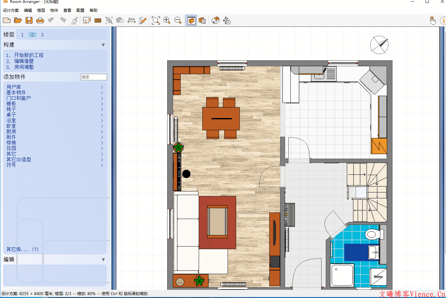Collapse the 构建 section arrow
Image resolution: width=446 pixels, height=298 pixels.
(x=103, y=45)
